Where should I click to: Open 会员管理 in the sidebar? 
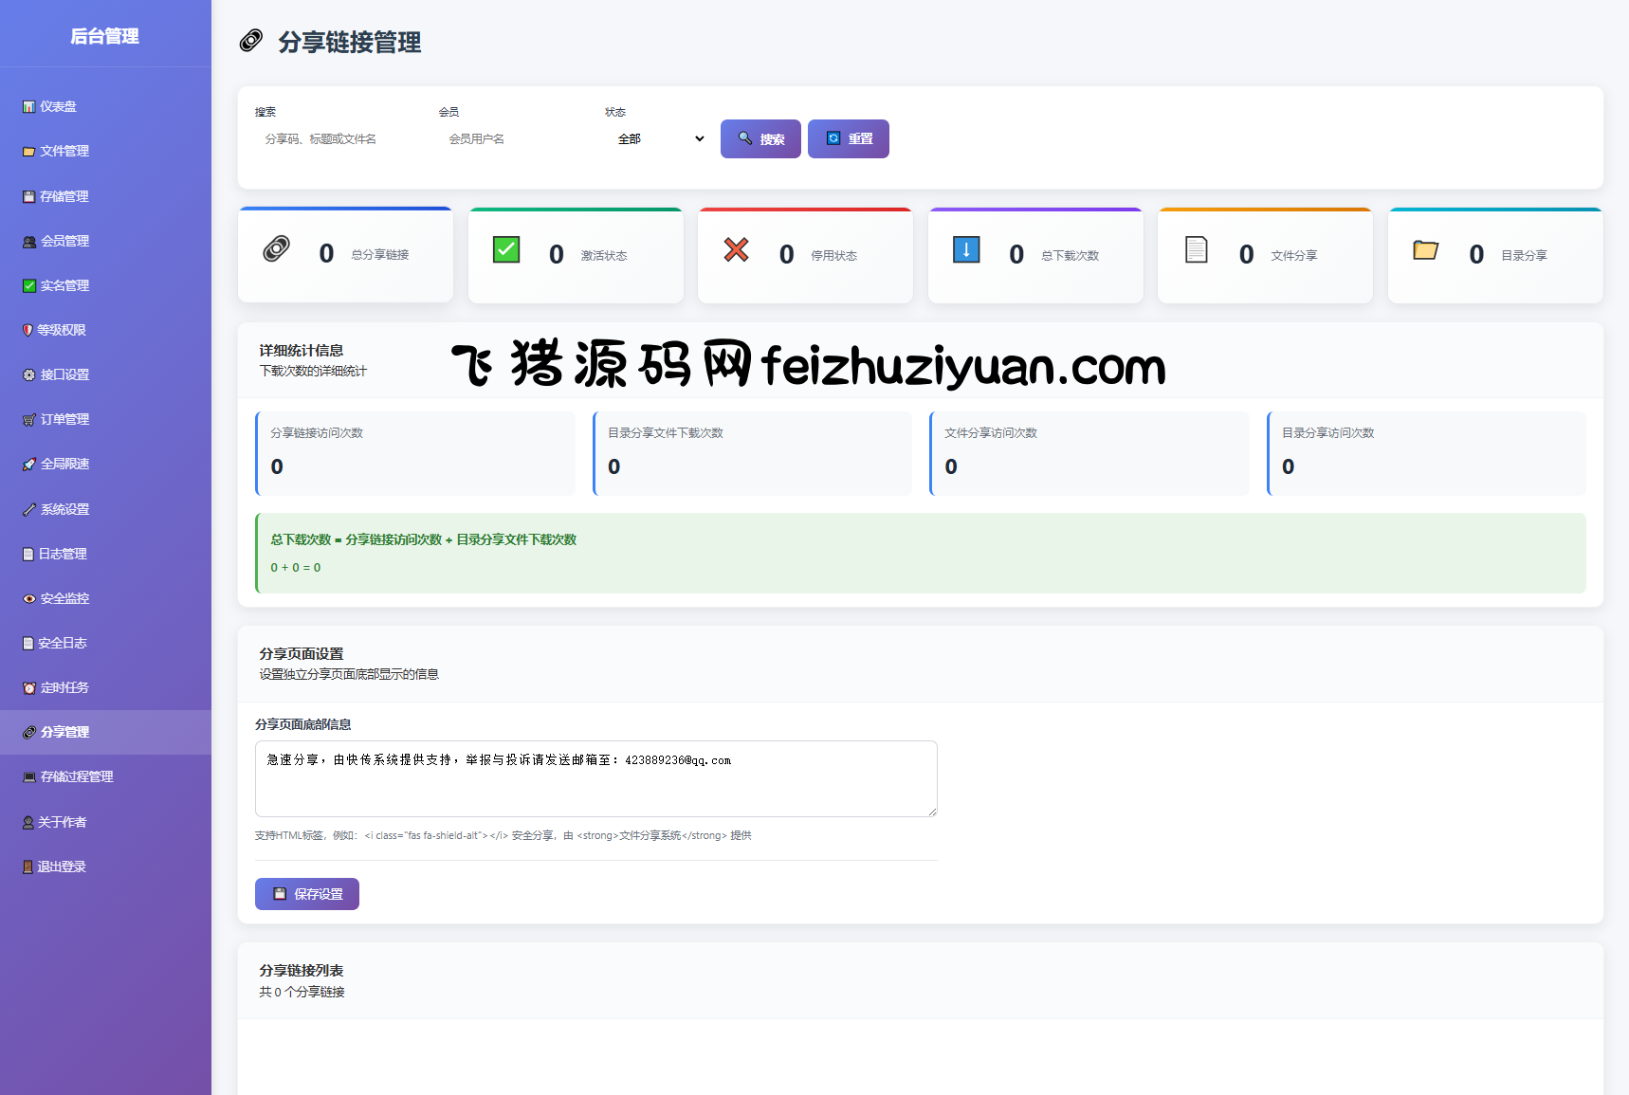[x=64, y=241]
